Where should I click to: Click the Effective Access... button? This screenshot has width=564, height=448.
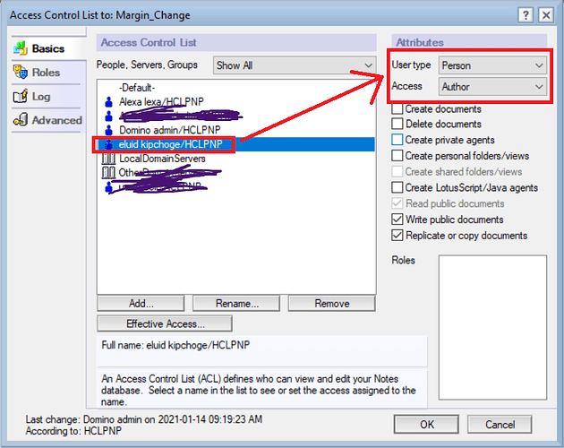tap(164, 323)
